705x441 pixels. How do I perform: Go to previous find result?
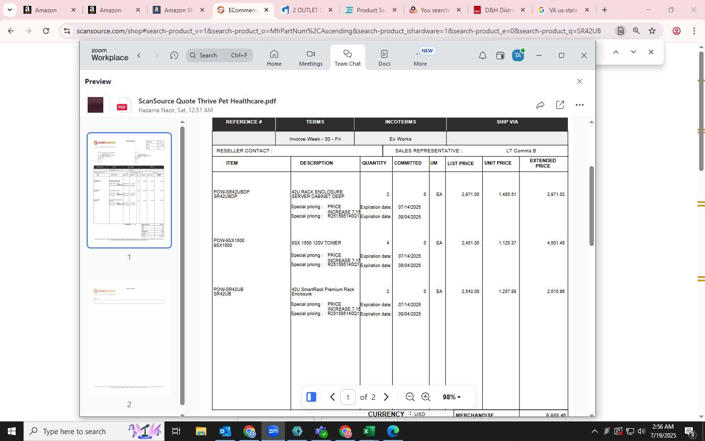pos(616,52)
